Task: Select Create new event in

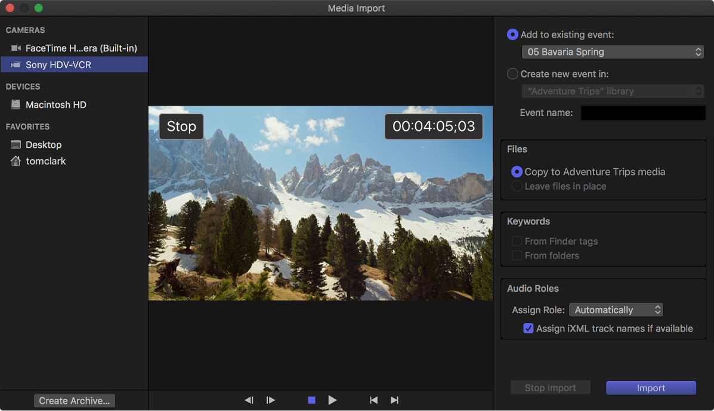Action: (x=512, y=74)
